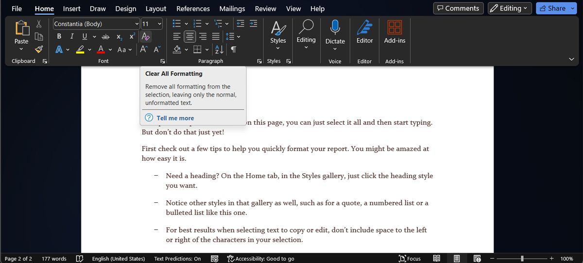The width and height of the screenshot is (583, 263).
Task: Click the 177 words count in the status bar
Action: pyautogui.click(x=54, y=259)
